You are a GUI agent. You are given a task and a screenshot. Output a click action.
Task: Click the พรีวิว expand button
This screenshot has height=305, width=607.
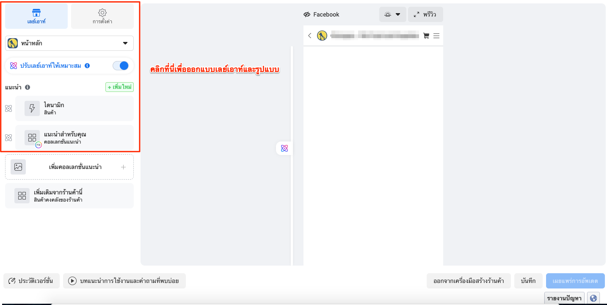click(425, 14)
